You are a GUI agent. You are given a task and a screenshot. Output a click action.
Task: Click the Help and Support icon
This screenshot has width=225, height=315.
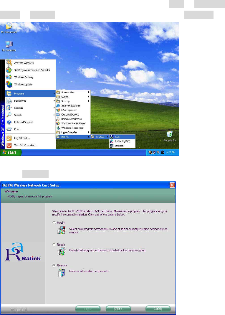click(9, 122)
